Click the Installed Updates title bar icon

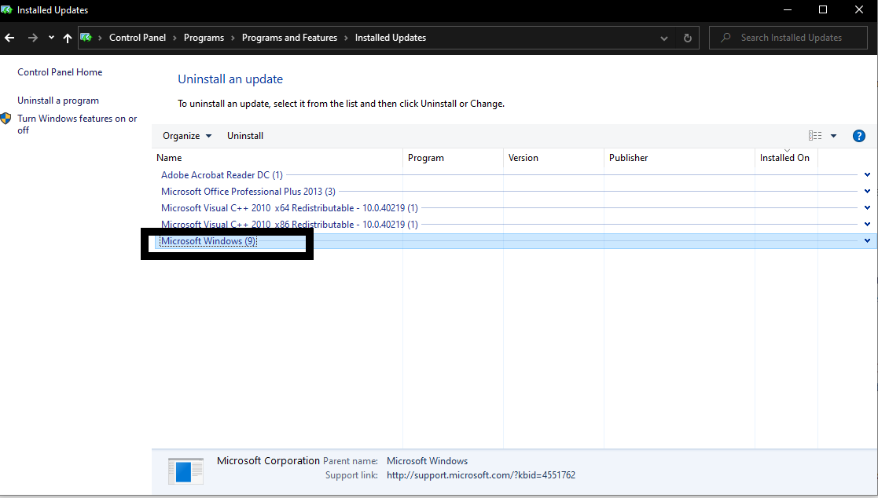coord(7,10)
